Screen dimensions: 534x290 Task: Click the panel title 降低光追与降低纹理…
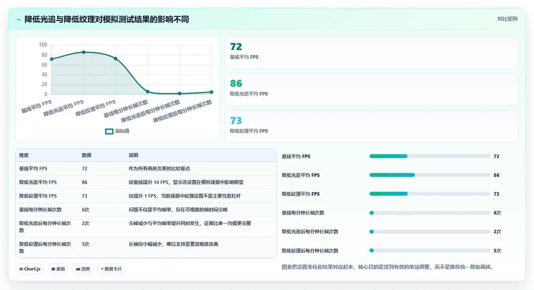107,19
